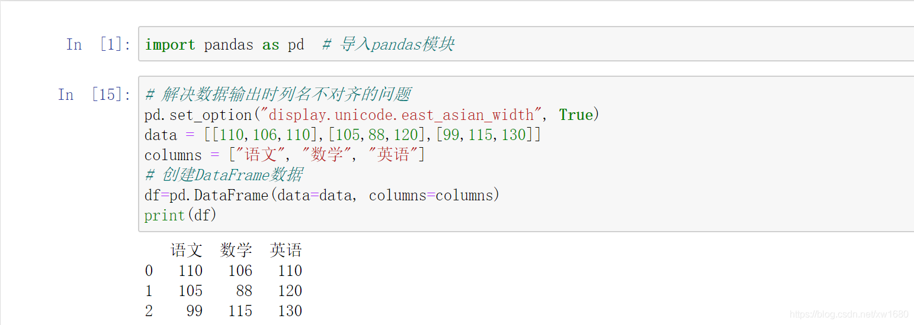Select the In [1] prompt label
Viewport: 914px width, 325px height.
tap(98, 44)
